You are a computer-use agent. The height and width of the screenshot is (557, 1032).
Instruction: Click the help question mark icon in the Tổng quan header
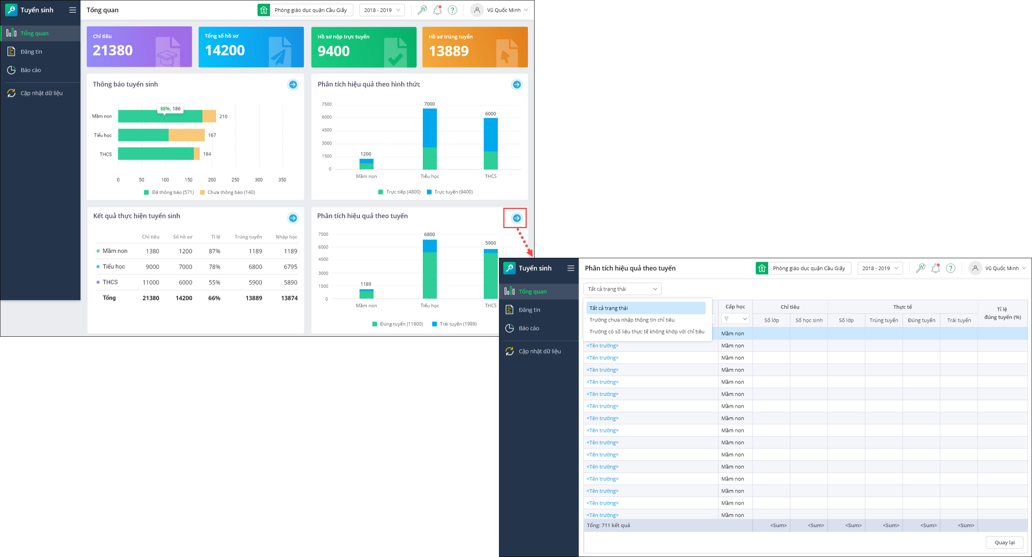(452, 10)
